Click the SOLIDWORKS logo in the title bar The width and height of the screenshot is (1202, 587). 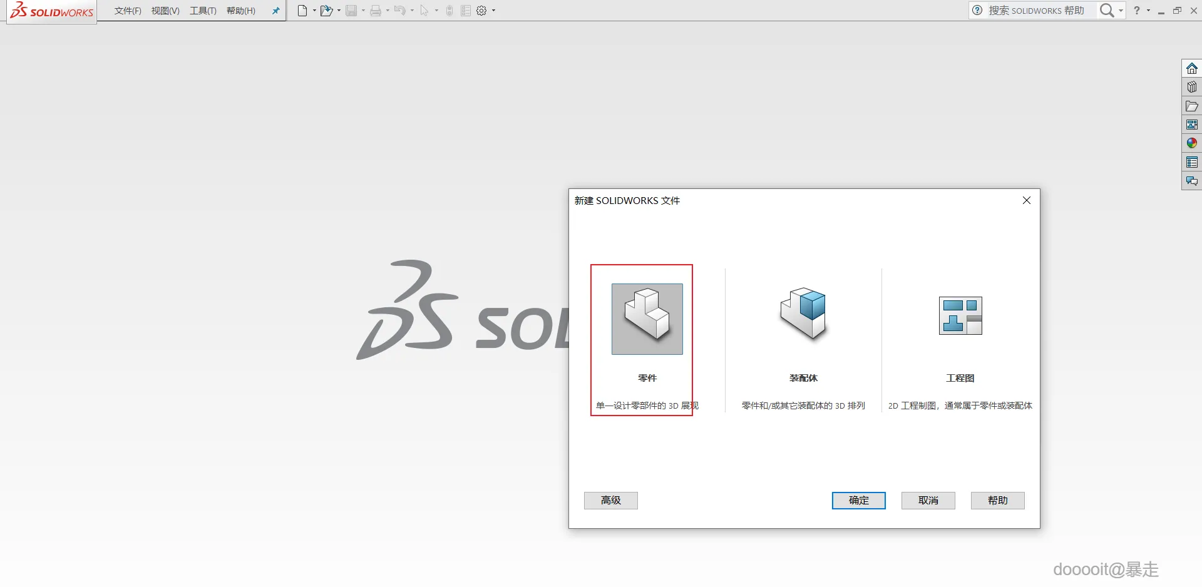click(x=52, y=11)
